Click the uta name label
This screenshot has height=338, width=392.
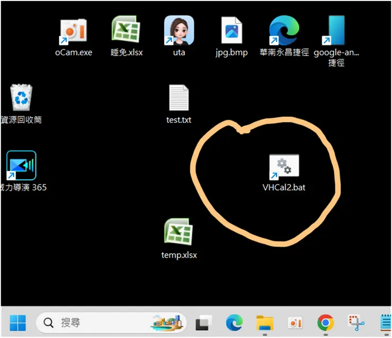click(179, 53)
